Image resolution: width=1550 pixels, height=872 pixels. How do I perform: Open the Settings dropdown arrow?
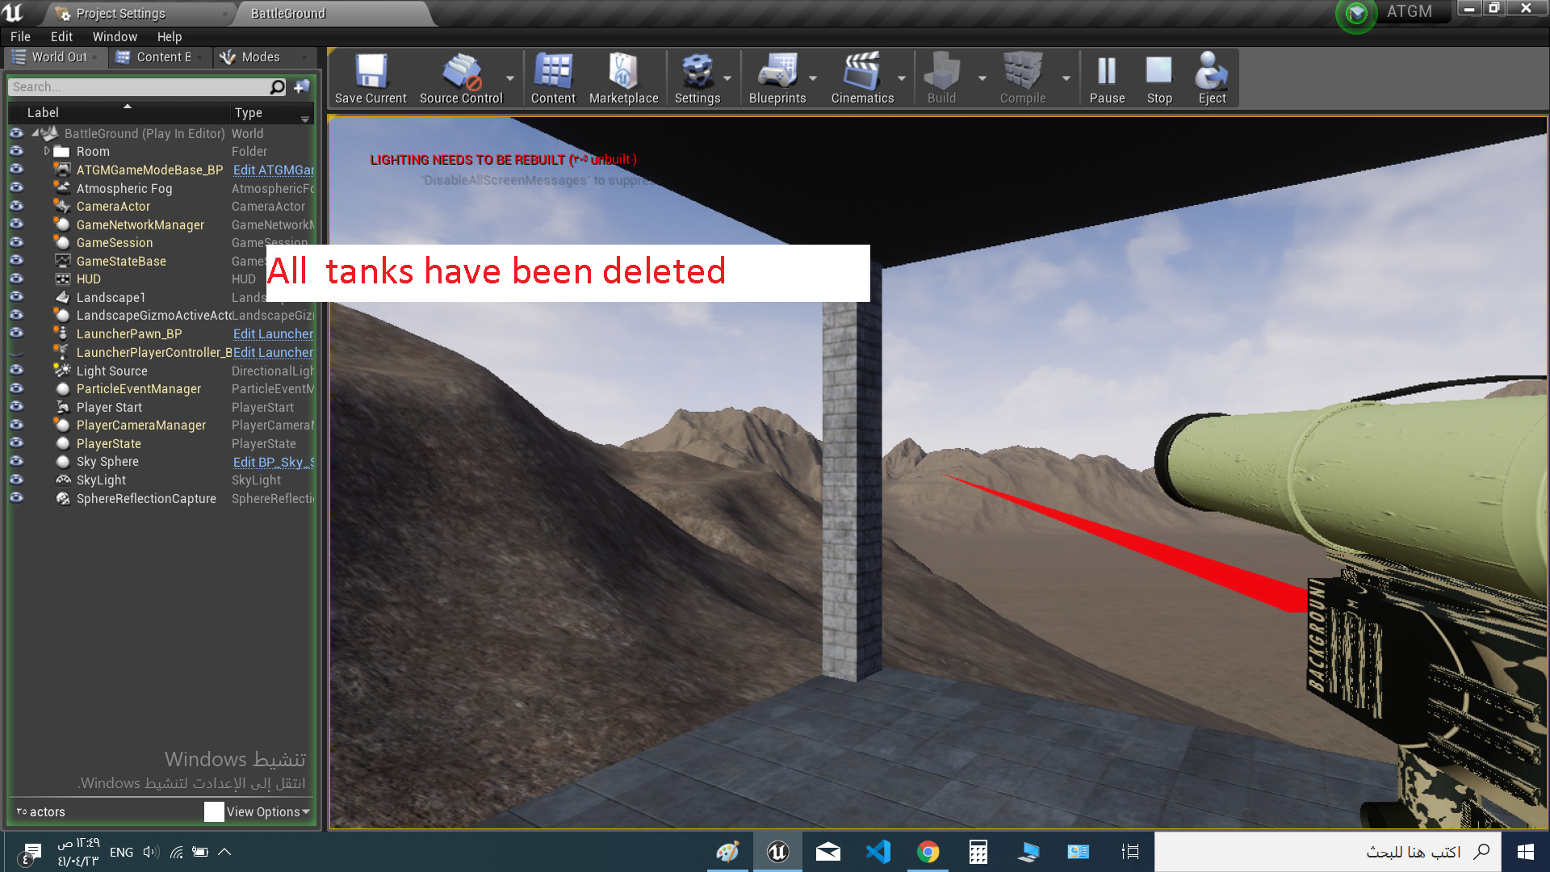point(726,78)
